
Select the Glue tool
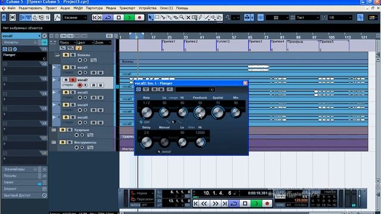click(x=169, y=17)
